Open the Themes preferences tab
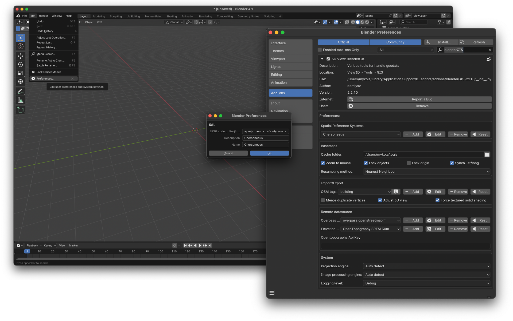 tap(290, 51)
